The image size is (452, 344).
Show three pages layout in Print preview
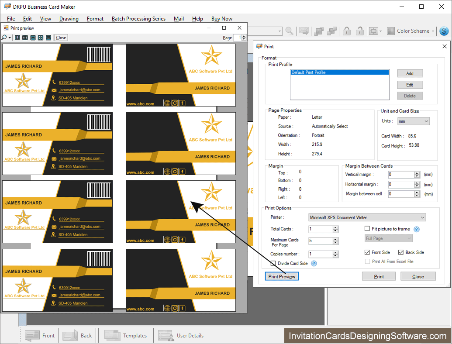pyautogui.click(x=33, y=38)
